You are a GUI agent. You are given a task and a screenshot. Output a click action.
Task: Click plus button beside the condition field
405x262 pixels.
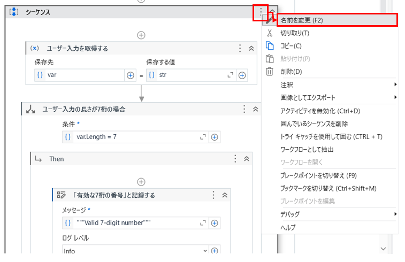[x=215, y=137]
